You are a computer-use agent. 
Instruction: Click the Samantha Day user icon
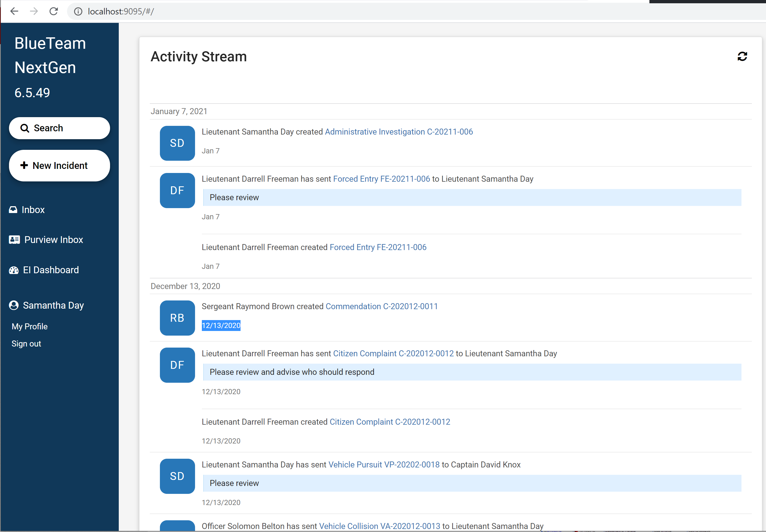14,305
